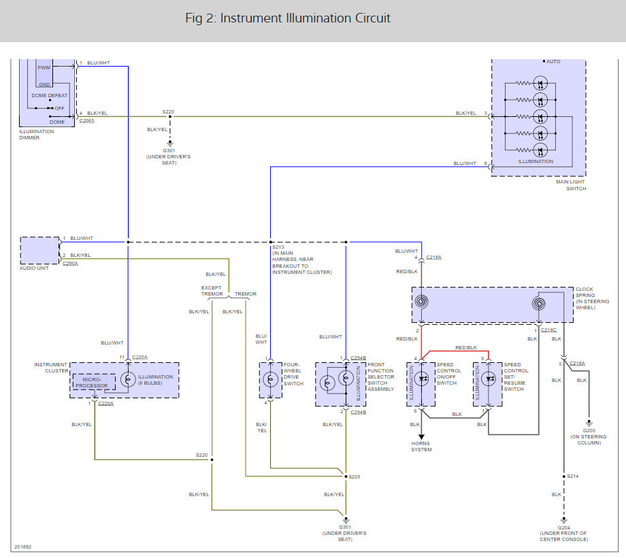Click the RED/BLK label above set/resume switch
626x558 pixels.
tap(466, 348)
